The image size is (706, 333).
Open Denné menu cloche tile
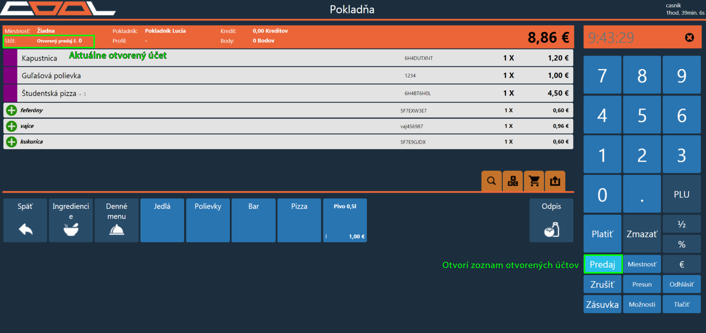pos(117,220)
